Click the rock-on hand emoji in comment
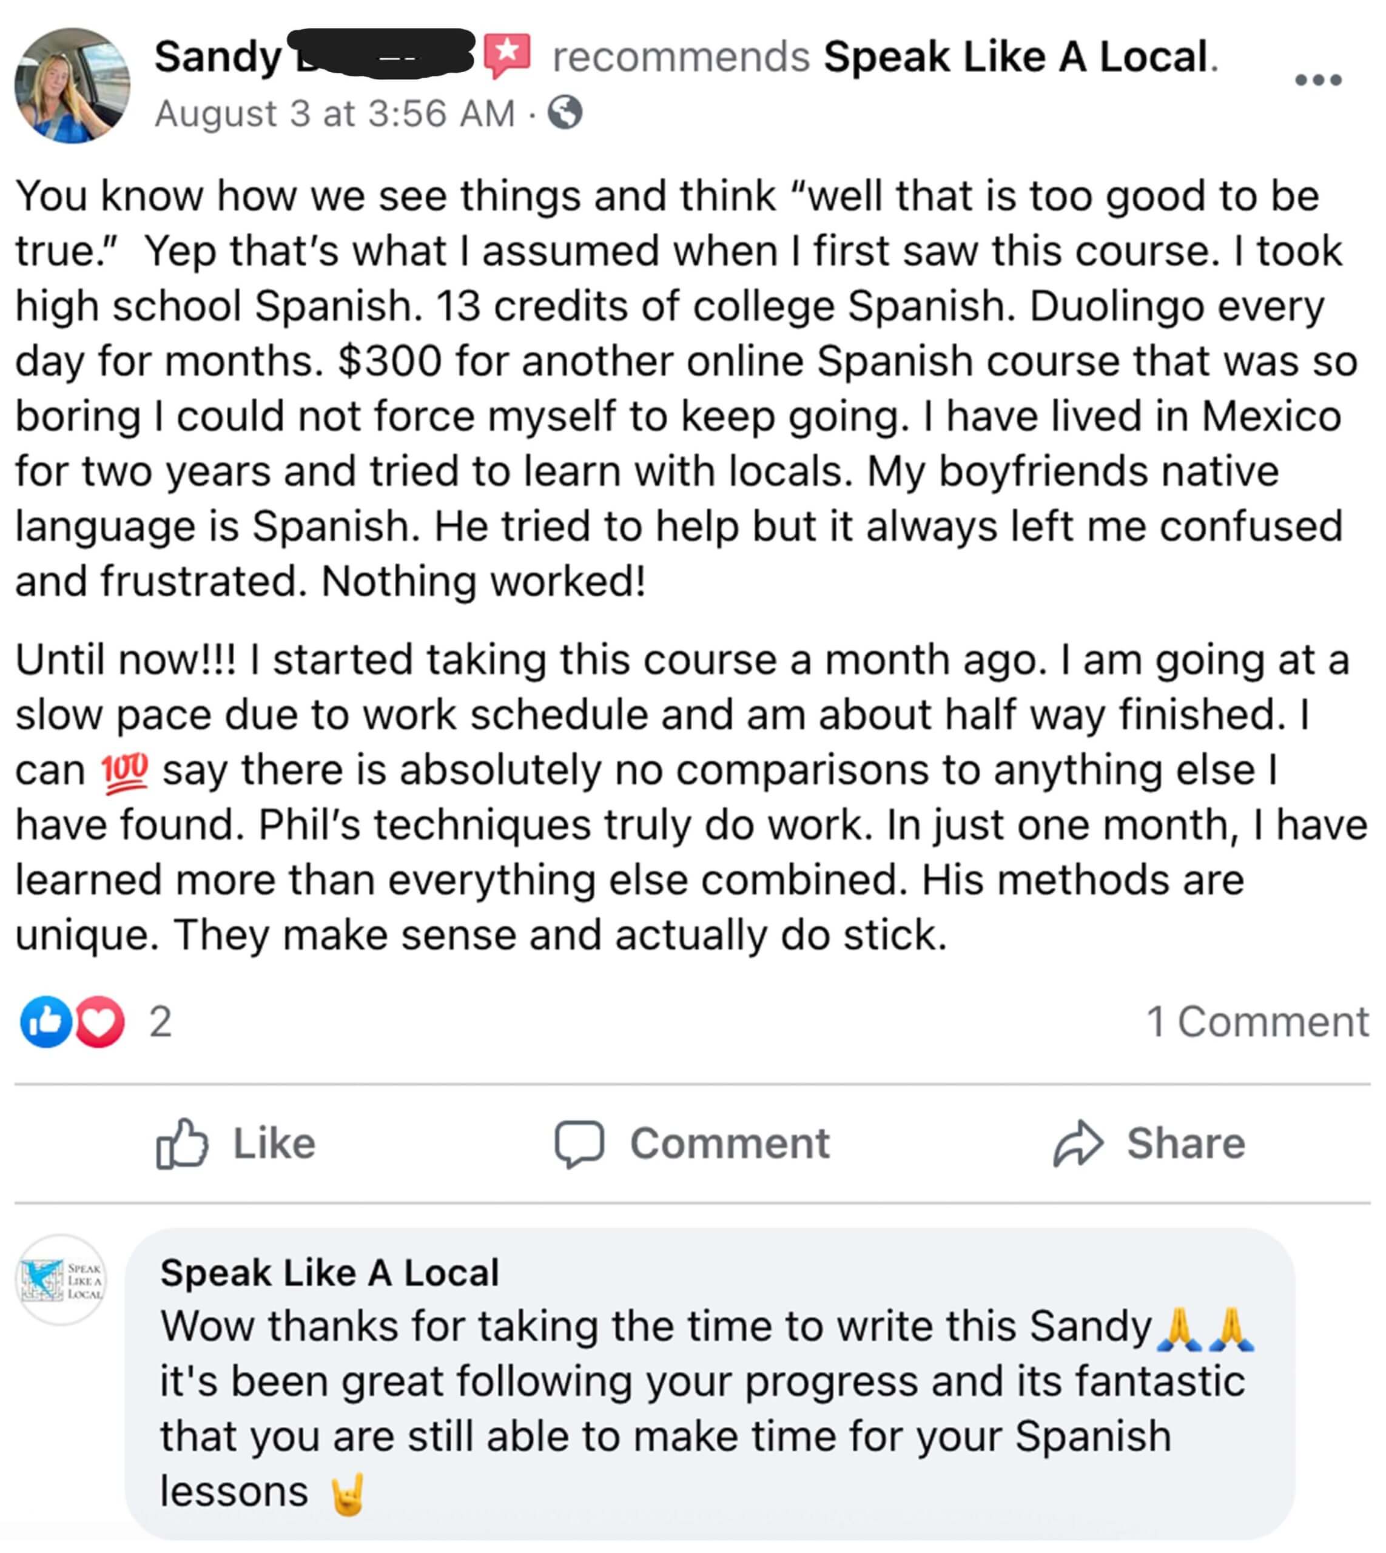The width and height of the screenshot is (1386, 1553). [348, 1494]
